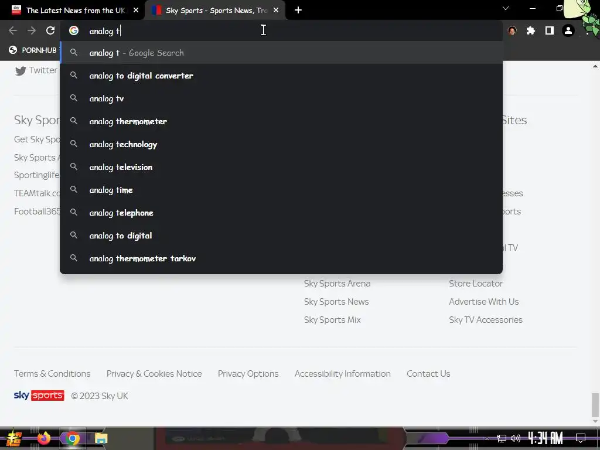Open Sky TV Accessories link

click(486, 319)
